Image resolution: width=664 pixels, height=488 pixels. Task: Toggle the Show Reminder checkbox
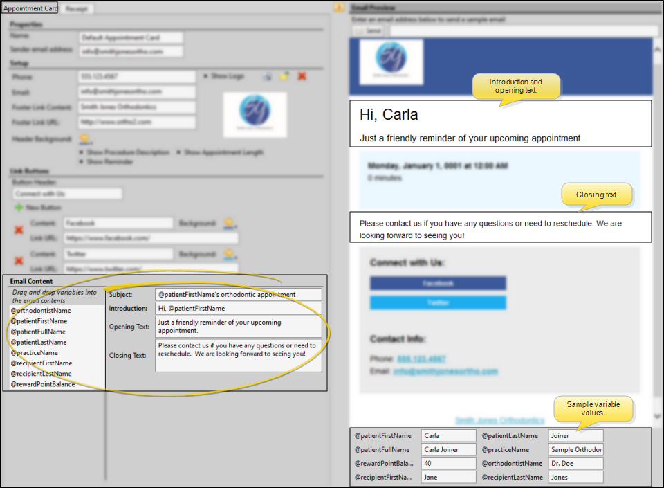point(82,162)
